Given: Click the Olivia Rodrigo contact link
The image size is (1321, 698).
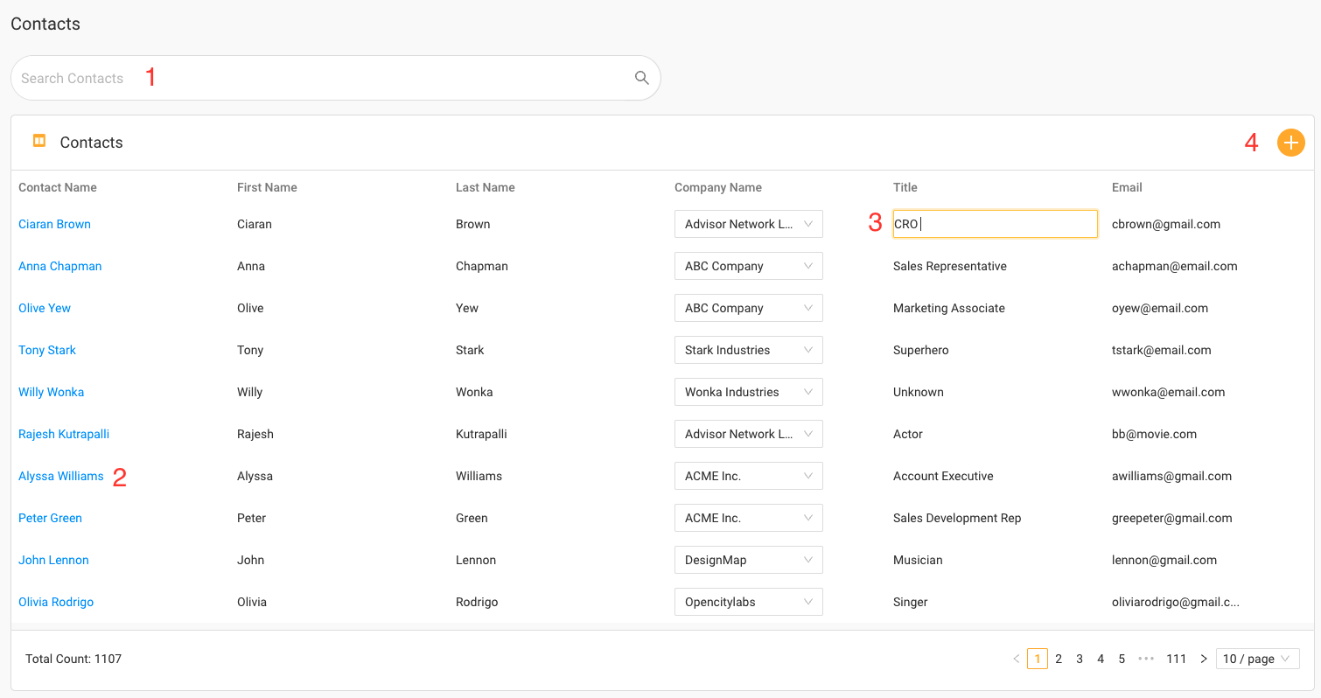Looking at the screenshot, I should 56,602.
